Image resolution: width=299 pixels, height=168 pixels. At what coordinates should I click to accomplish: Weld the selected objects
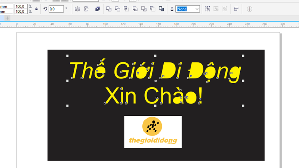pos(109,9)
